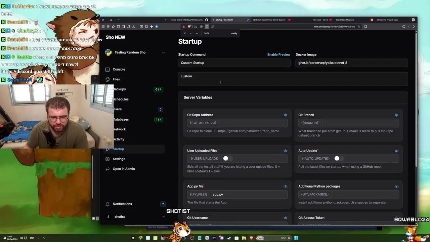Open Photoshop from the taskbar
The width and height of the screenshot is (430, 242).
tap(207, 238)
